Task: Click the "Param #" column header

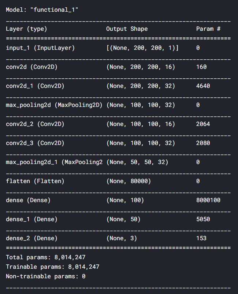Action: 208,29
